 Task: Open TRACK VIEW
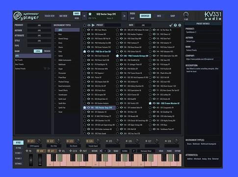point(50,16)
